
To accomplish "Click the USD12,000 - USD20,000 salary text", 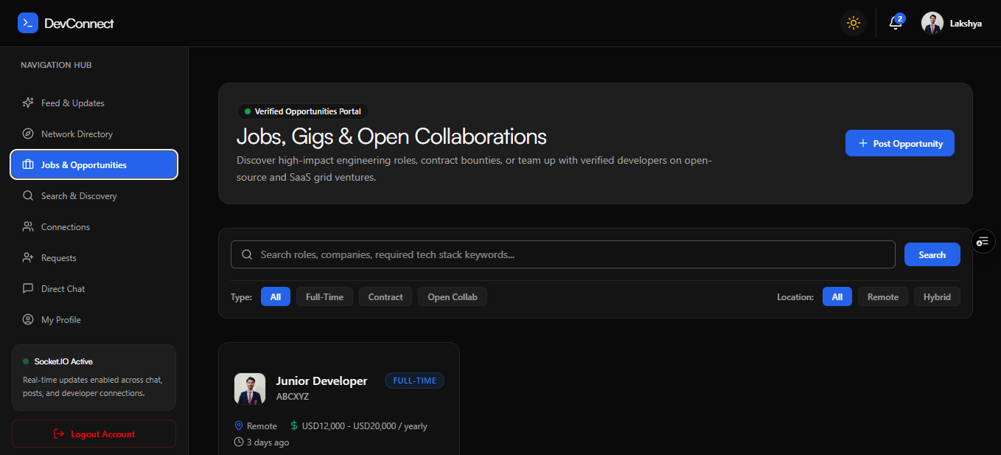I will pyautogui.click(x=364, y=426).
